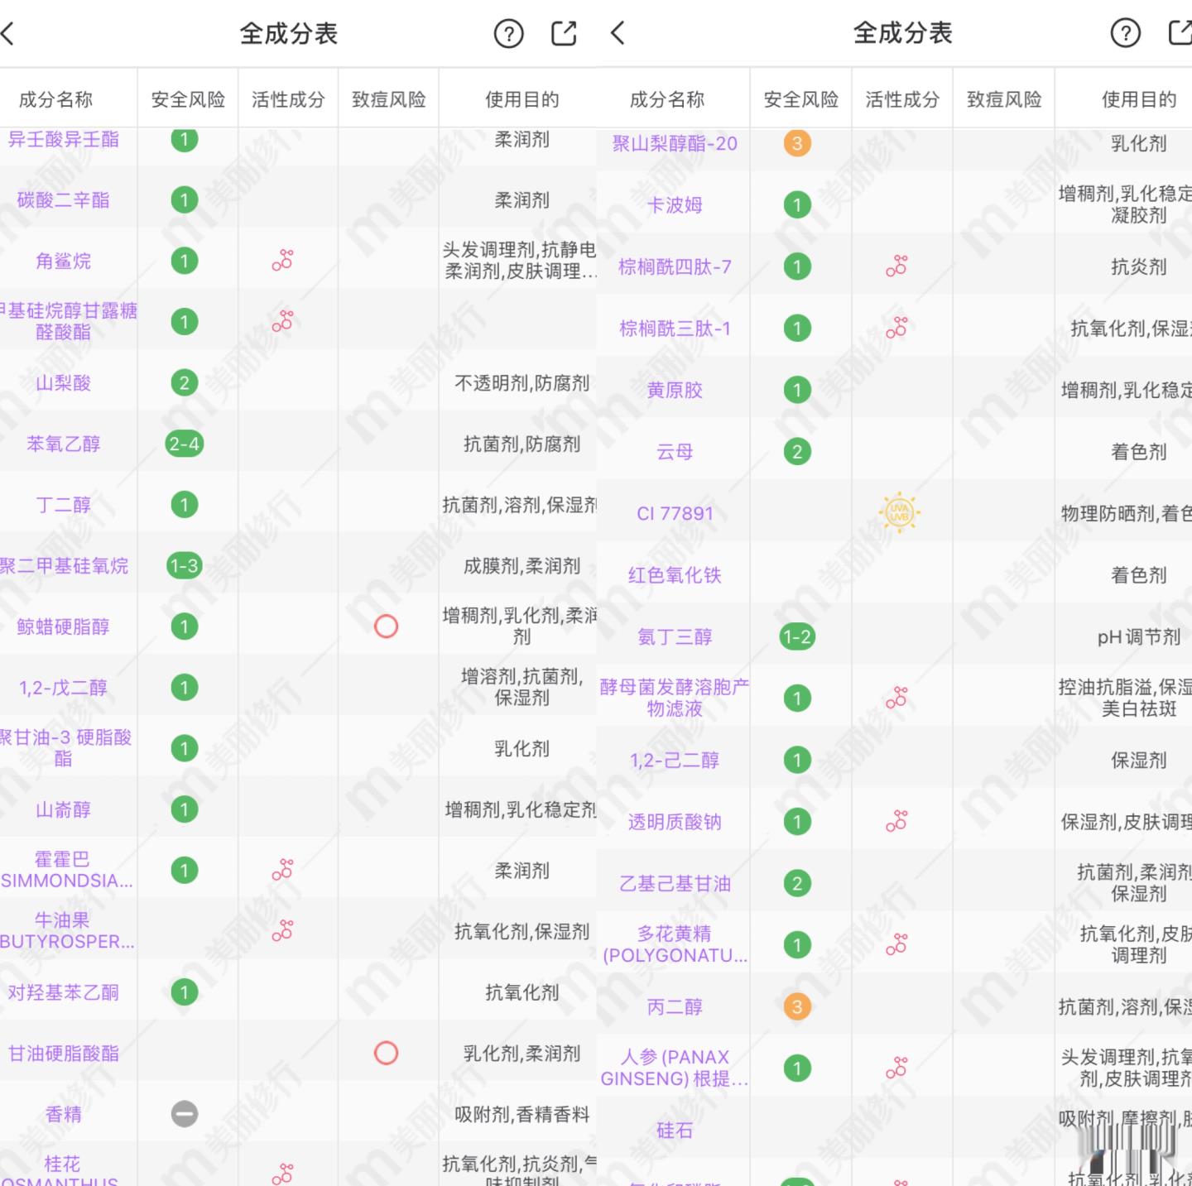
Task: Open ingredient link 乙基己基甘油
Action: [675, 883]
